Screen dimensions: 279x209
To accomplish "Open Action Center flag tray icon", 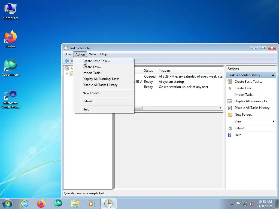I will pos(238,204).
